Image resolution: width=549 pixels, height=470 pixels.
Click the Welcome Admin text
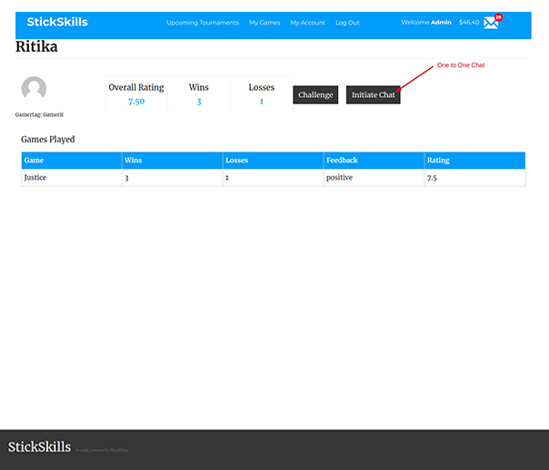coord(426,23)
